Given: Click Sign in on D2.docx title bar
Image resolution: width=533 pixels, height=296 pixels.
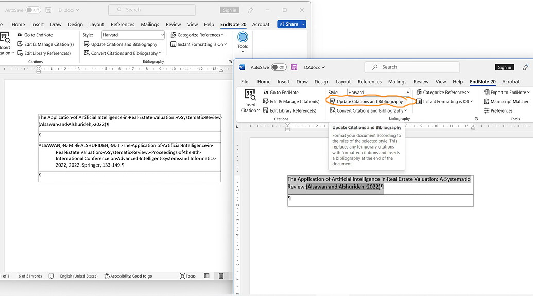Looking at the screenshot, I should coord(504,67).
